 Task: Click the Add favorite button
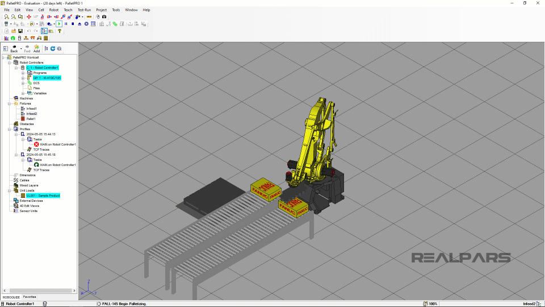tap(36, 49)
